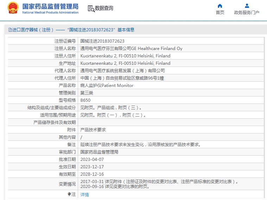Select change entry dated 2020-09-16

tap(115, 187)
